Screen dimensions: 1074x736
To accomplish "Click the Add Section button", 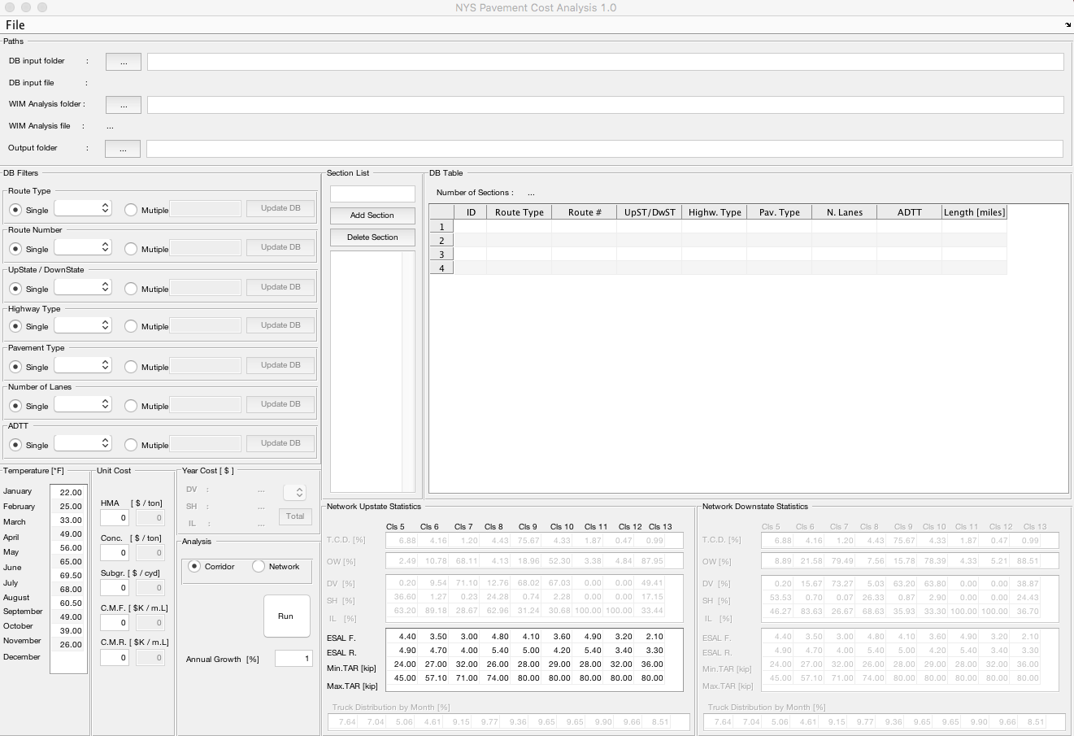I will click(x=372, y=216).
